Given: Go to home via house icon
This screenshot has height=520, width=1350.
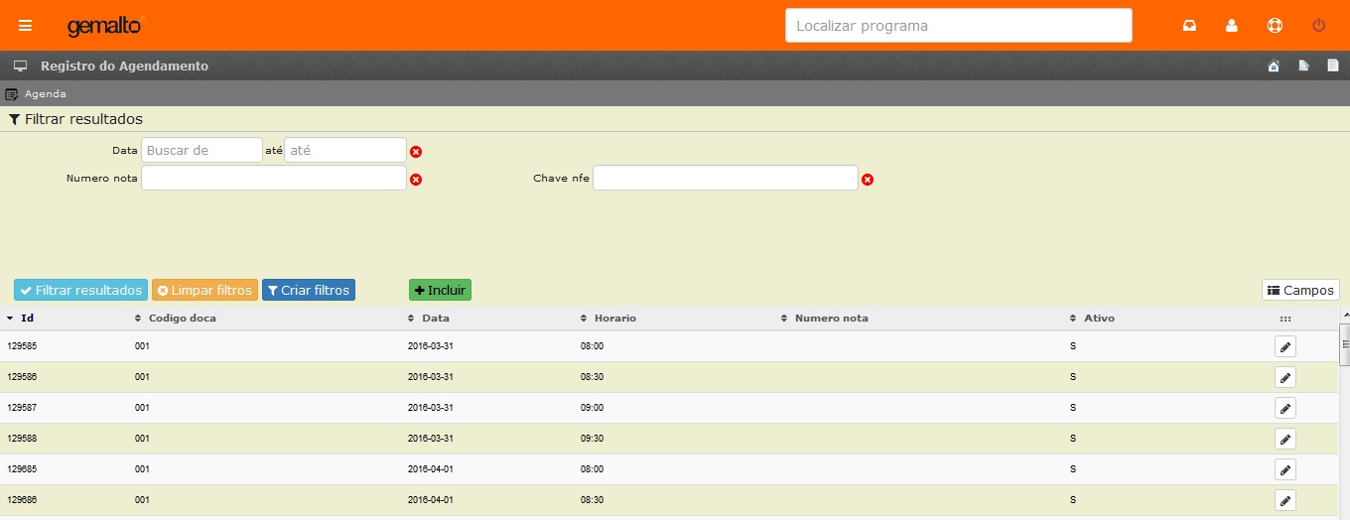Looking at the screenshot, I should tap(1274, 66).
